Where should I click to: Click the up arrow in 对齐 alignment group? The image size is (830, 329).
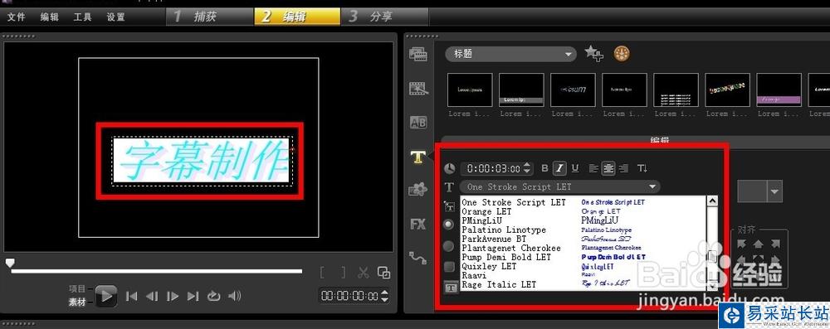click(x=758, y=244)
